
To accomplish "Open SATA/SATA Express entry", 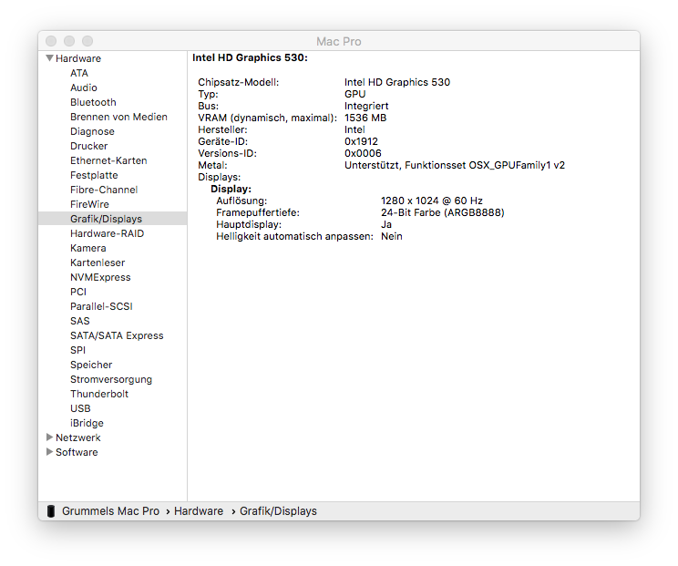I will 117,335.
